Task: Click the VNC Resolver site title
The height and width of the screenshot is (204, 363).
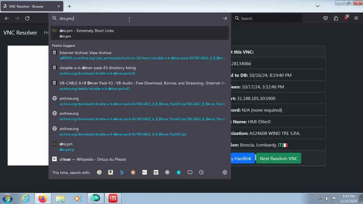Action: [20, 33]
